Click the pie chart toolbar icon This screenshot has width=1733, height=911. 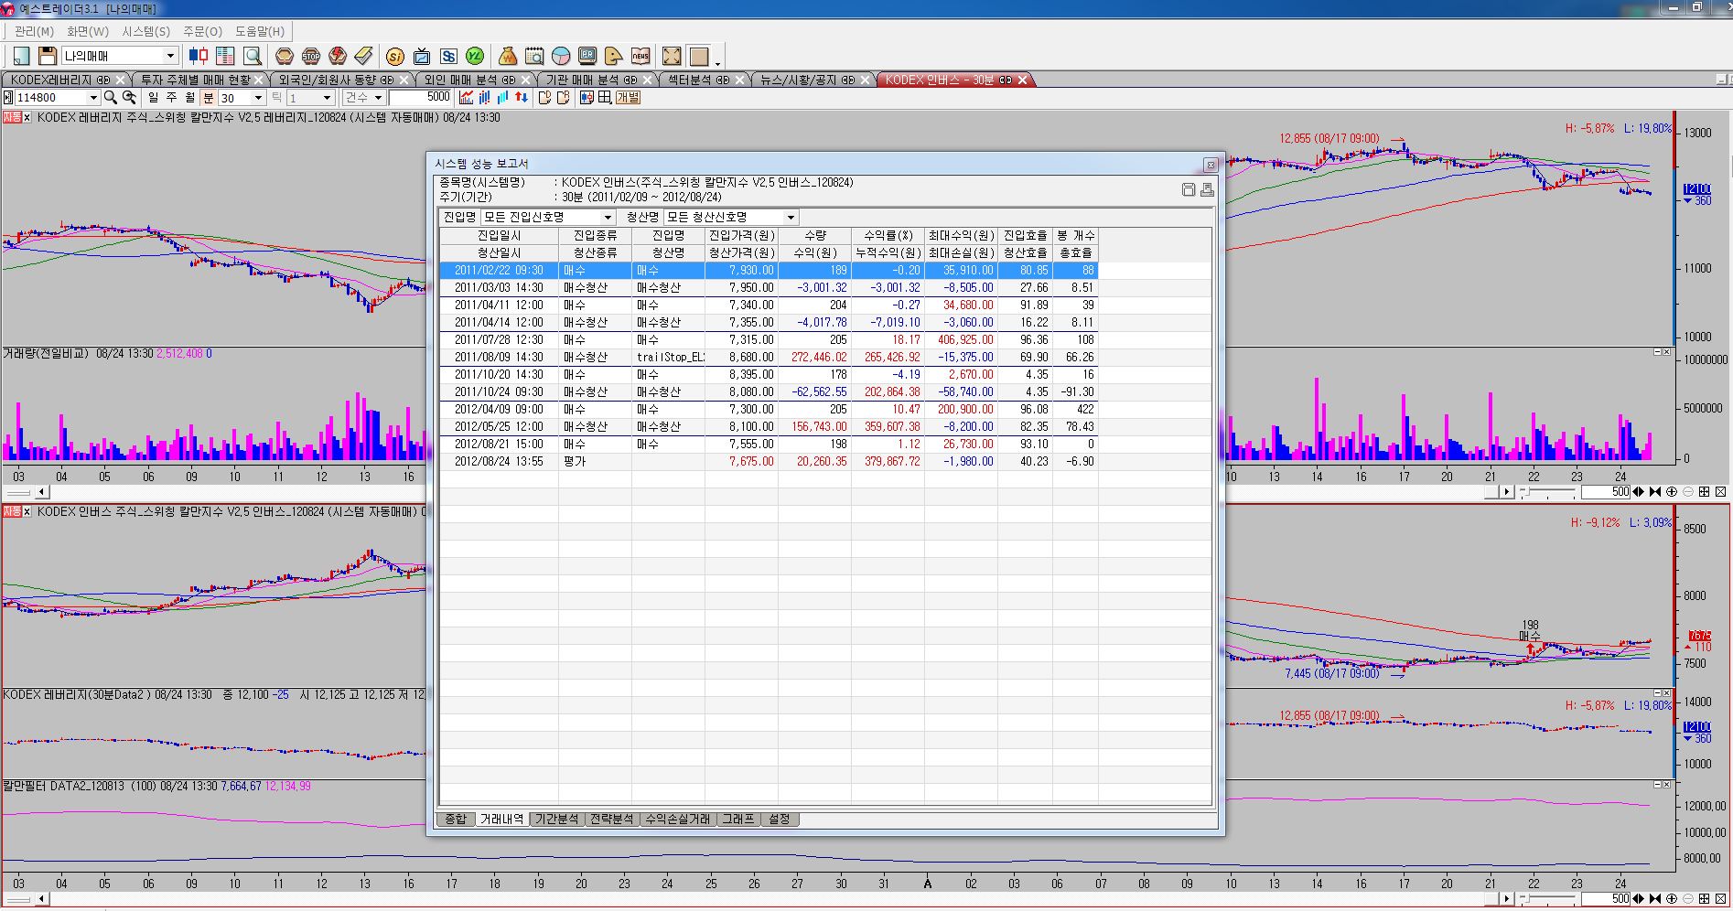click(561, 57)
